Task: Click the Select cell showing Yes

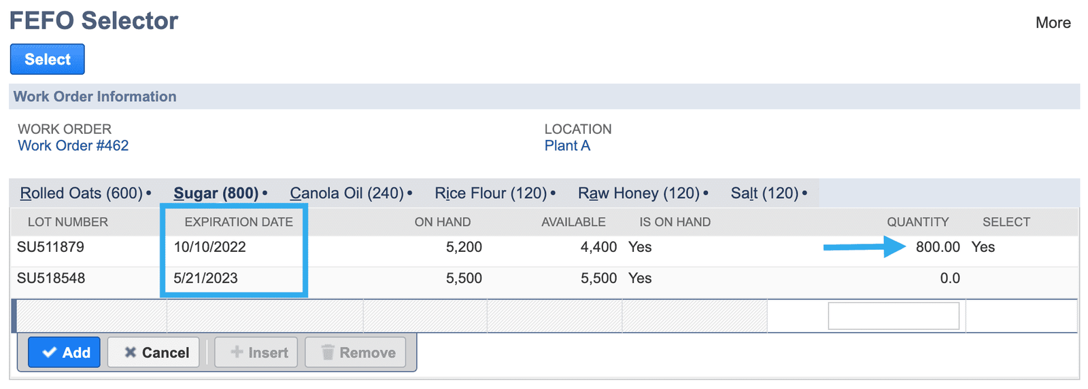Action: (x=983, y=247)
